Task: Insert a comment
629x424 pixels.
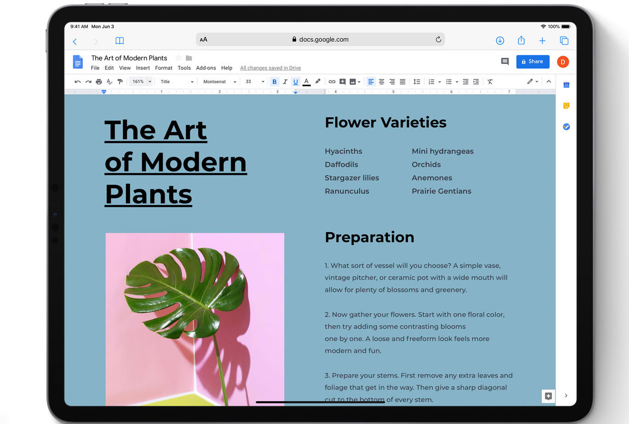Action: pos(343,81)
